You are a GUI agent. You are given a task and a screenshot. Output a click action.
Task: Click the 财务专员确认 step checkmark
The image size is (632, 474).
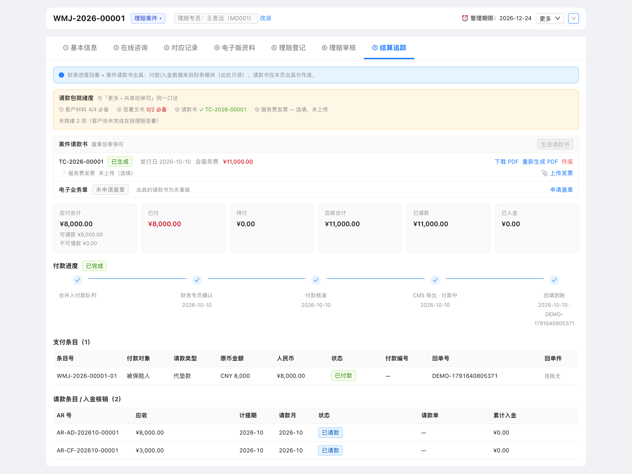click(x=197, y=280)
